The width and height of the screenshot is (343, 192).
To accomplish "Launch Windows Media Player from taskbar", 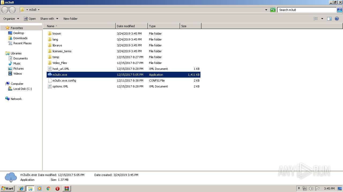I will 39,189.
